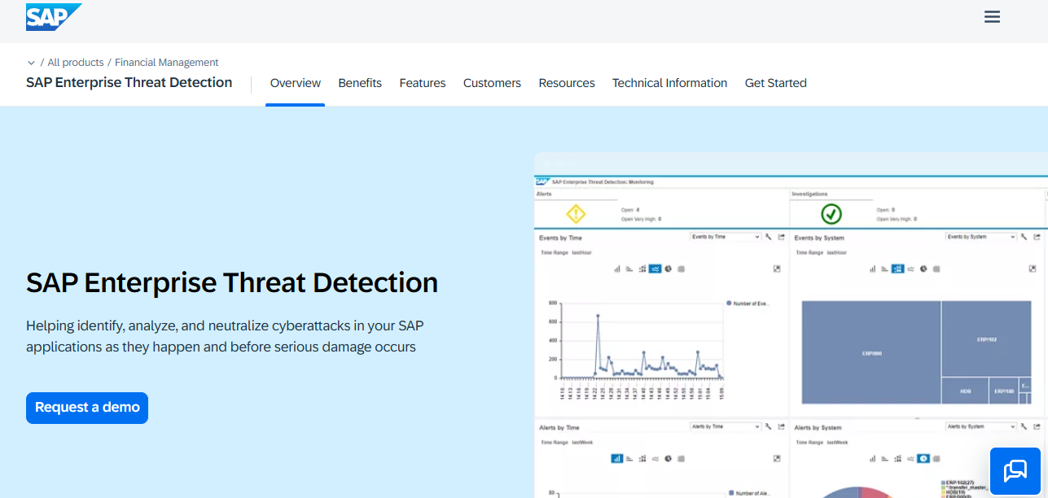1048x498 pixels.
Task: Open Financial Management breadcrumb link
Action: 167,63
